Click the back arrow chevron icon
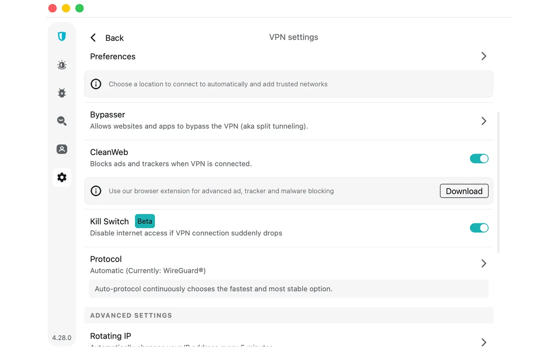Image resolution: width=557 pixels, height=350 pixels. click(x=93, y=38)
